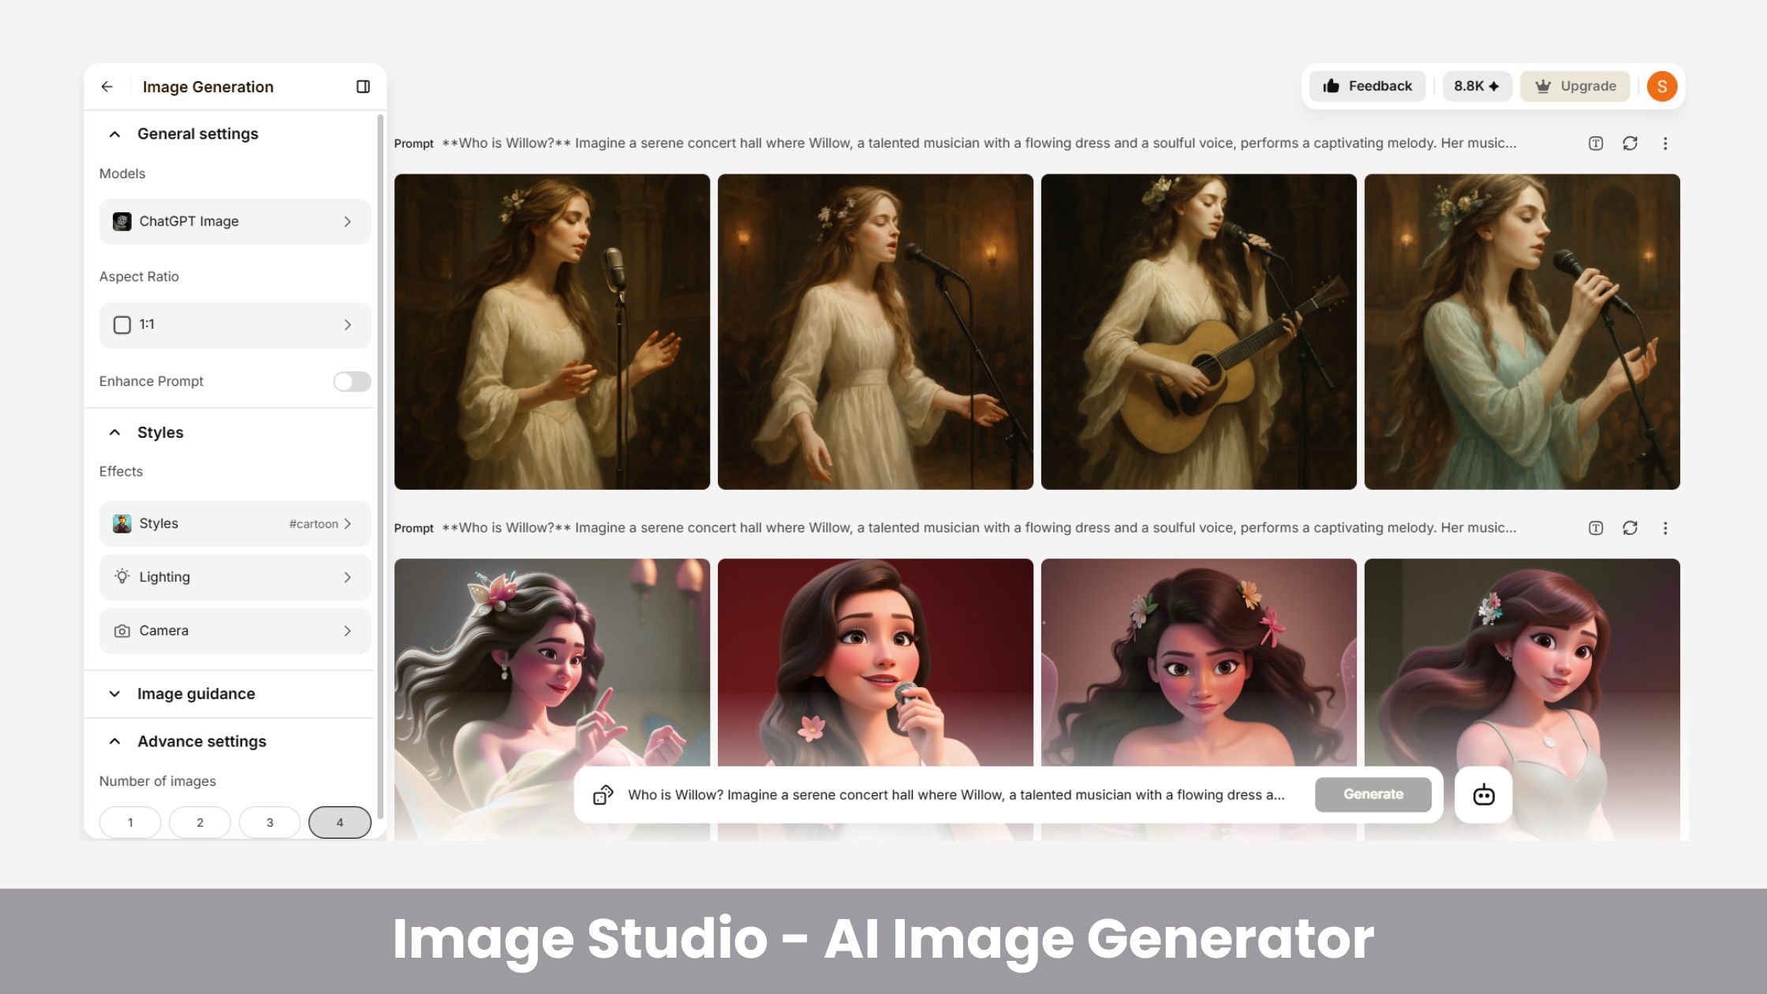Click the Upgrade button
The image size is (1767, 994).
pyautogui.click(x=1575, y=87)
